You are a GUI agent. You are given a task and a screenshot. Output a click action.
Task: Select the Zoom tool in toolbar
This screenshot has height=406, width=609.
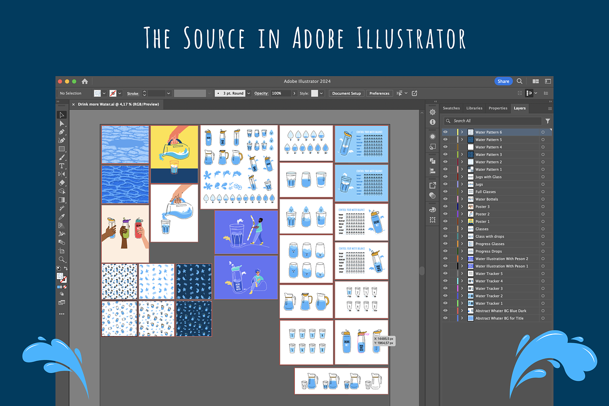coord(62,259)
